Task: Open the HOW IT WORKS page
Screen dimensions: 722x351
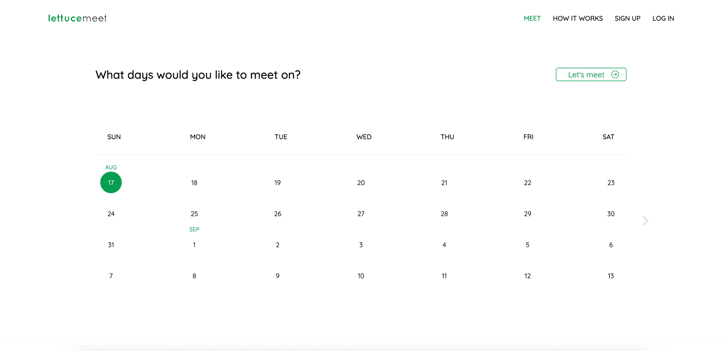Action: point(578,18)
